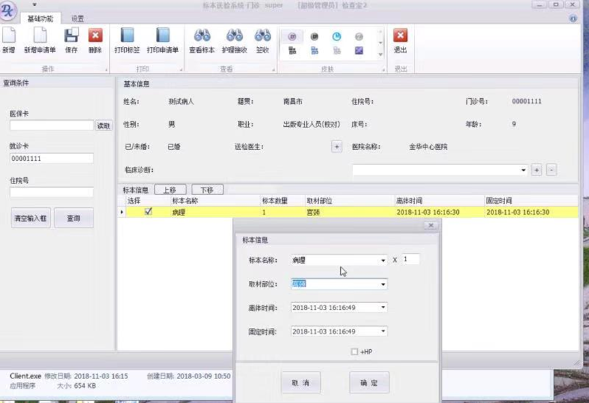Select the dark grid skin icon
Viewport: 589px width, 403px height.
click(292, 50)
